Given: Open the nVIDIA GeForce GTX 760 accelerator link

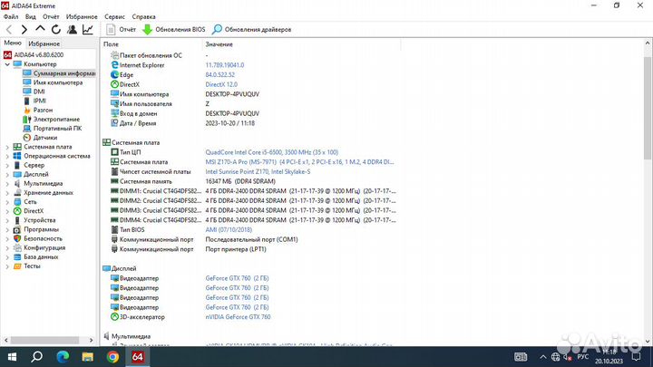Looking at the screenshot, I should click(238, 317).
